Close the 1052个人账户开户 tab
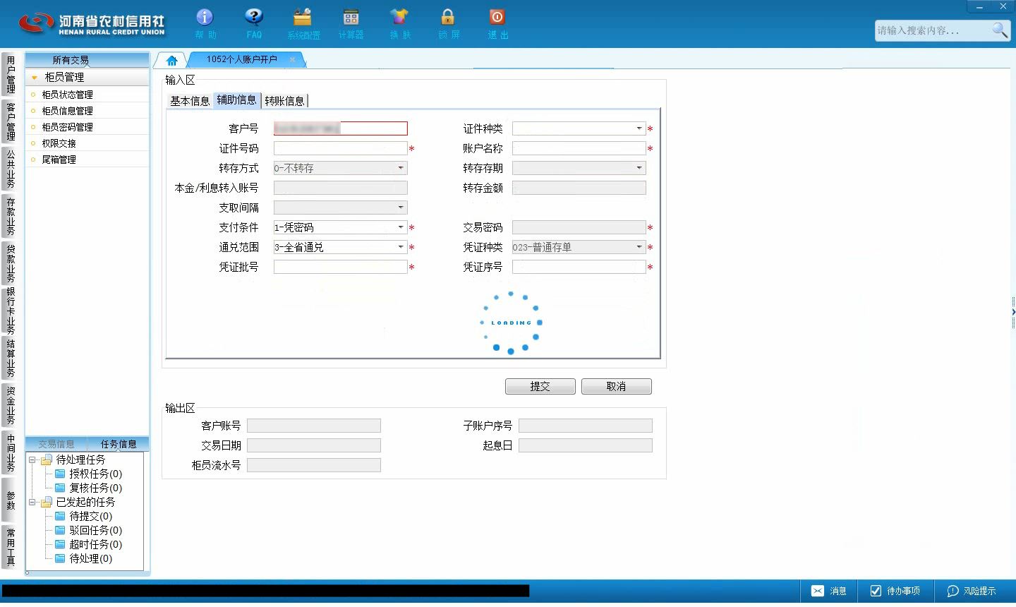 292,59
